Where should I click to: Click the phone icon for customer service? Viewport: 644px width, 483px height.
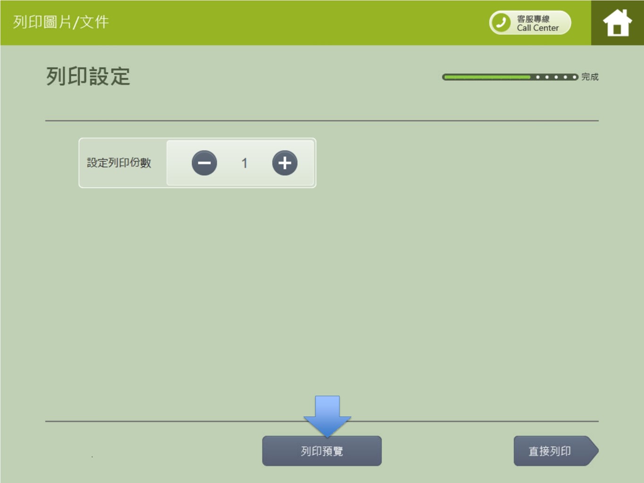click(x=501, y=22)
